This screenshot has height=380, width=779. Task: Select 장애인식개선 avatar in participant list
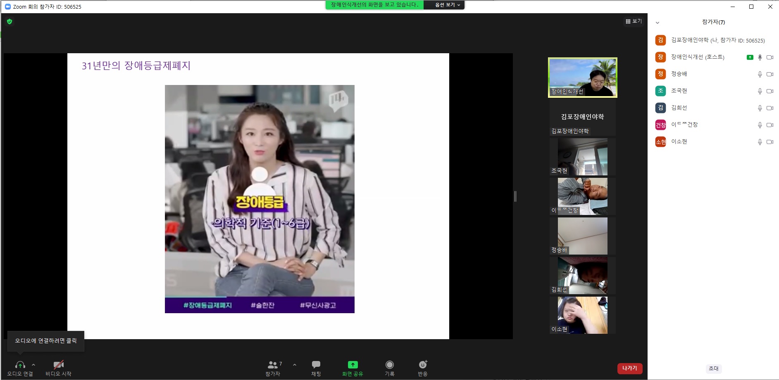click(x=660, y=57)
